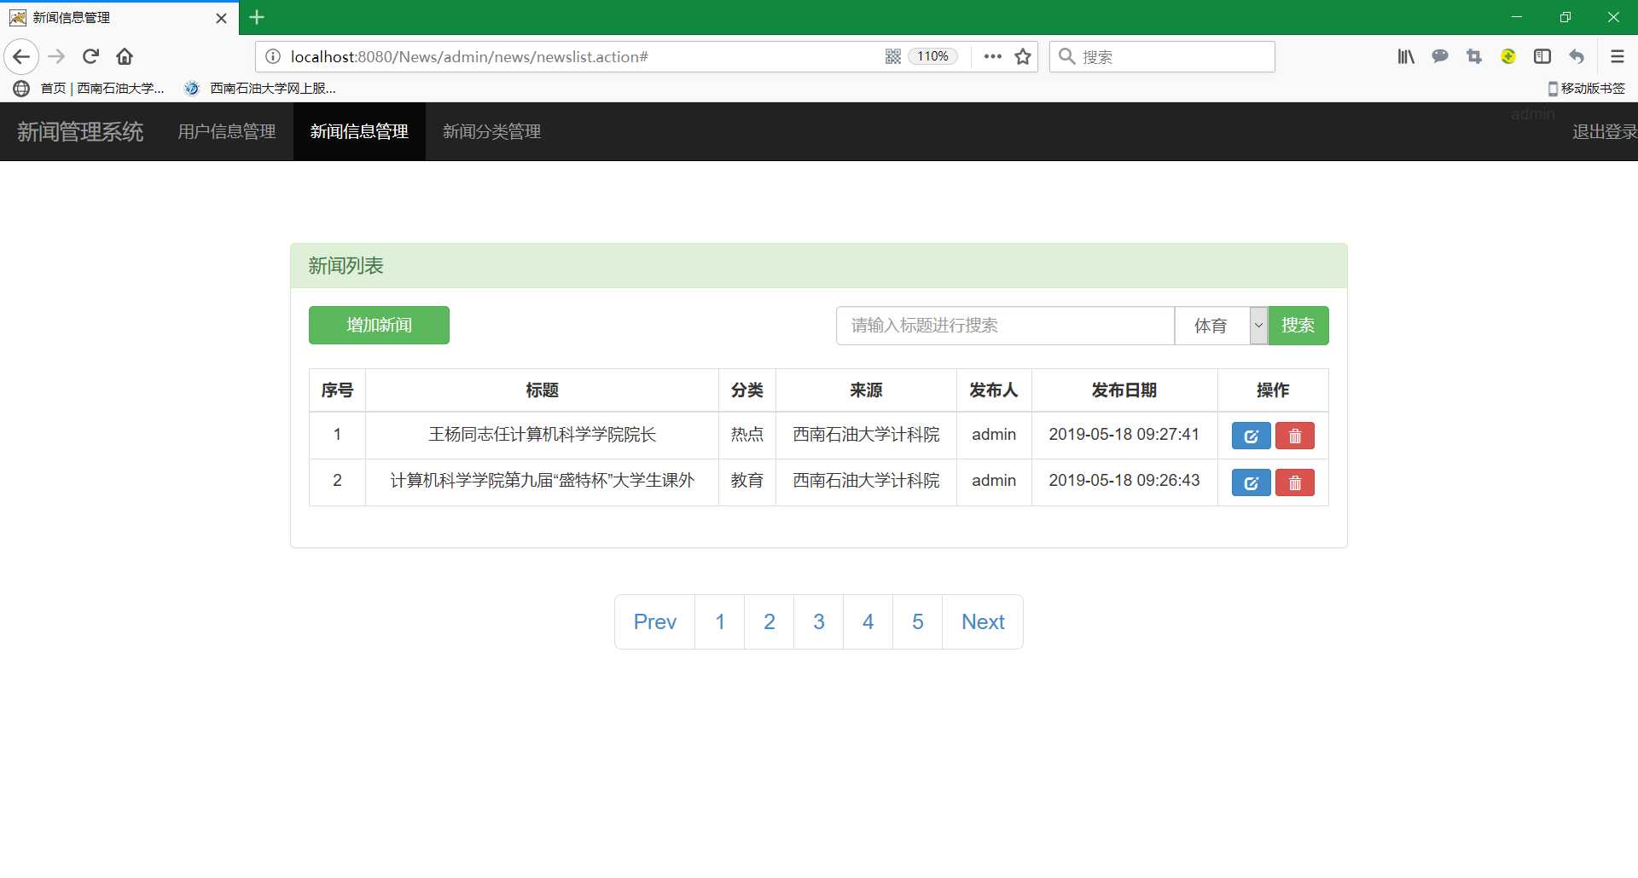This screenshot has height=878, width=1638.
Task: Click the green 搜索 button
Action: click(x=1298, y=326)
